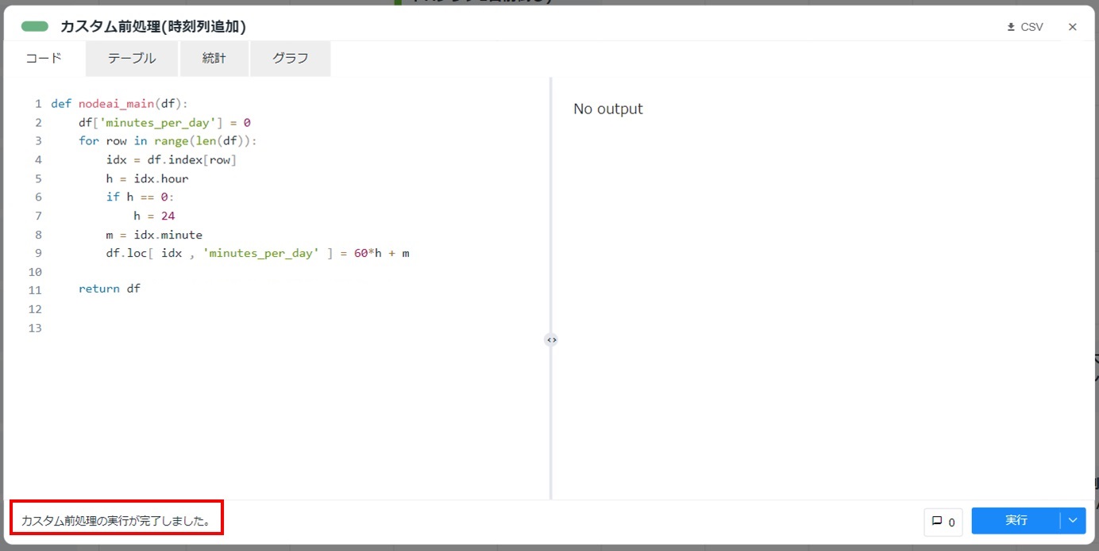Click the 'return df' line

109,289
